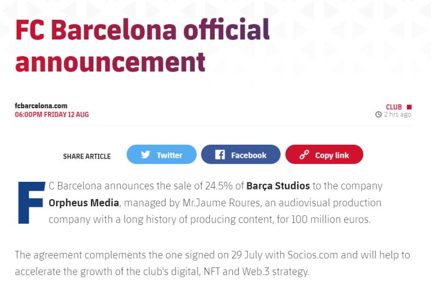Click the Twitter bird icon
This screenshot has width=431, height=296.
[x=145, y=154]
